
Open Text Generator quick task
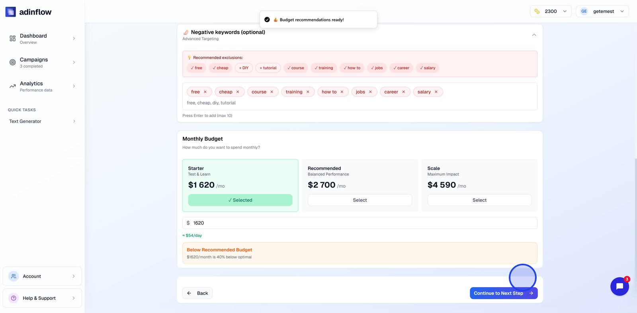[42, 121]
